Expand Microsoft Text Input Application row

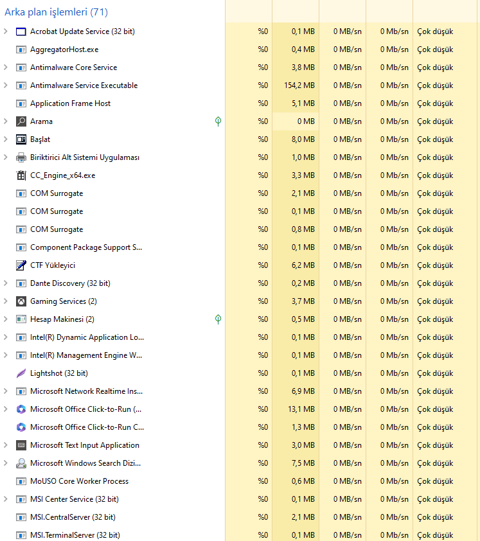pyautogui.click(x=6, y=445)
